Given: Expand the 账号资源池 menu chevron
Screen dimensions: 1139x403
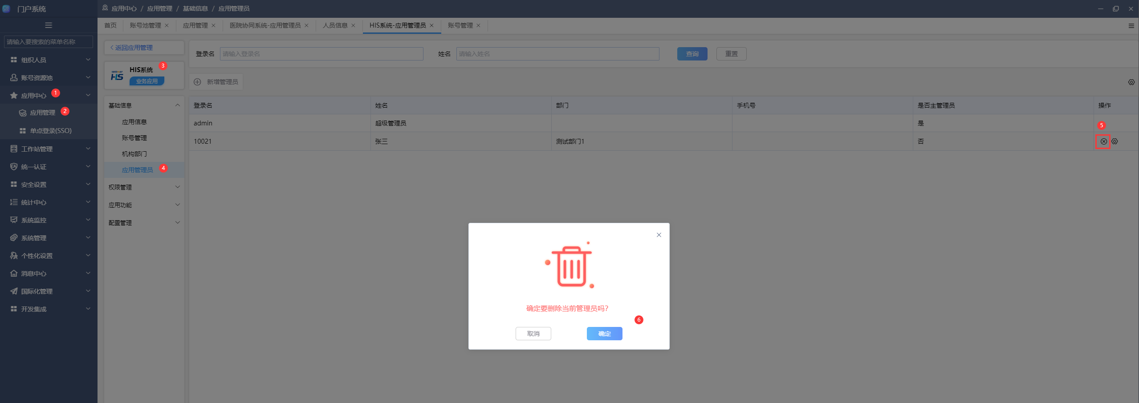Looking at the screenshot, I should coord(88,77).
